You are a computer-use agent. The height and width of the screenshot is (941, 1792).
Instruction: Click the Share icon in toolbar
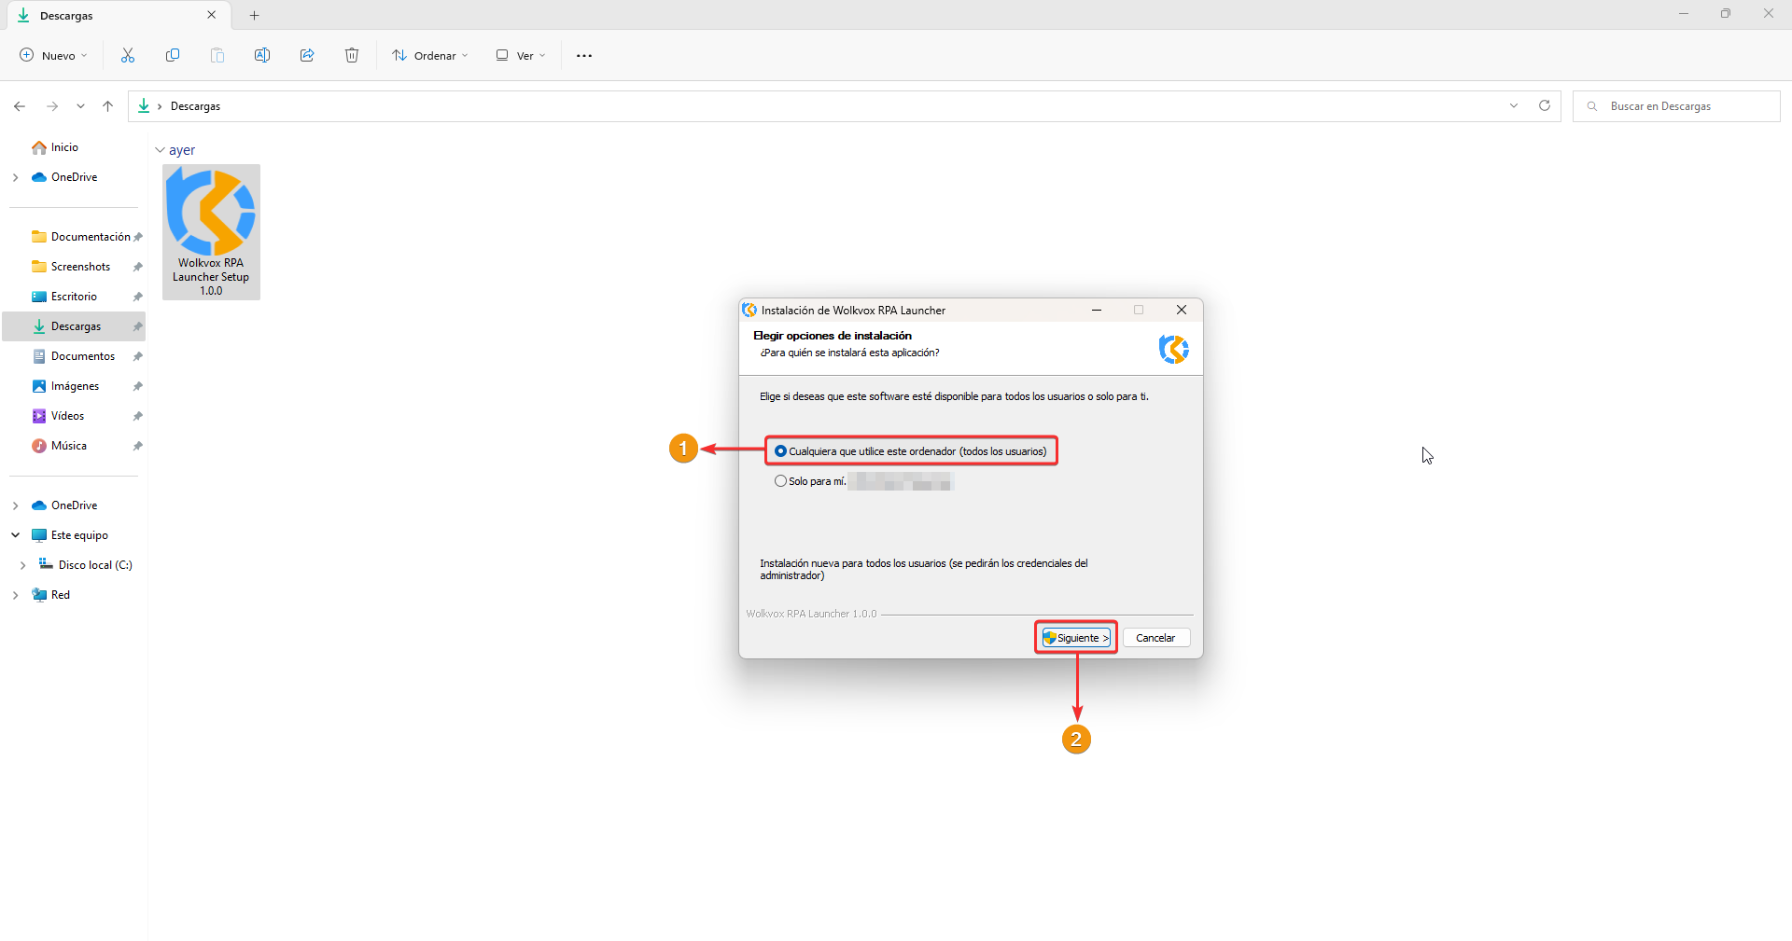[307, 55]
